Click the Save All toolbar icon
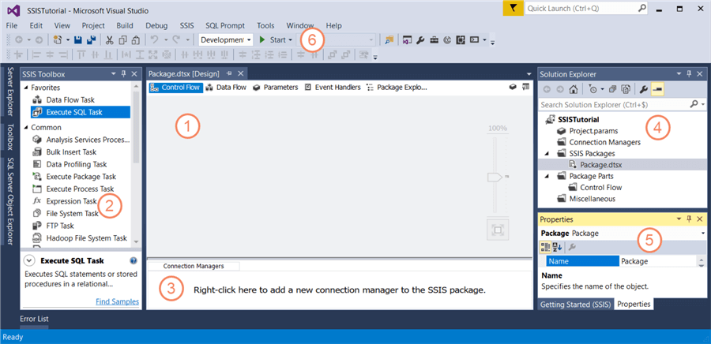 pos(91,39)
